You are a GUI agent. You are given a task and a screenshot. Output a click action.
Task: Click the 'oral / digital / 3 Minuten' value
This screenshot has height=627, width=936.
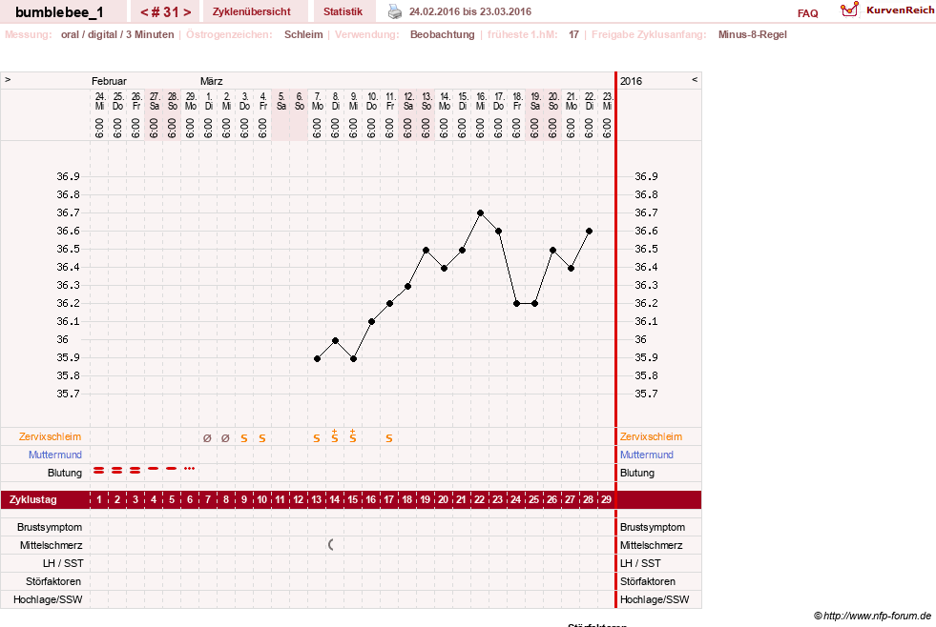(117, 34)
